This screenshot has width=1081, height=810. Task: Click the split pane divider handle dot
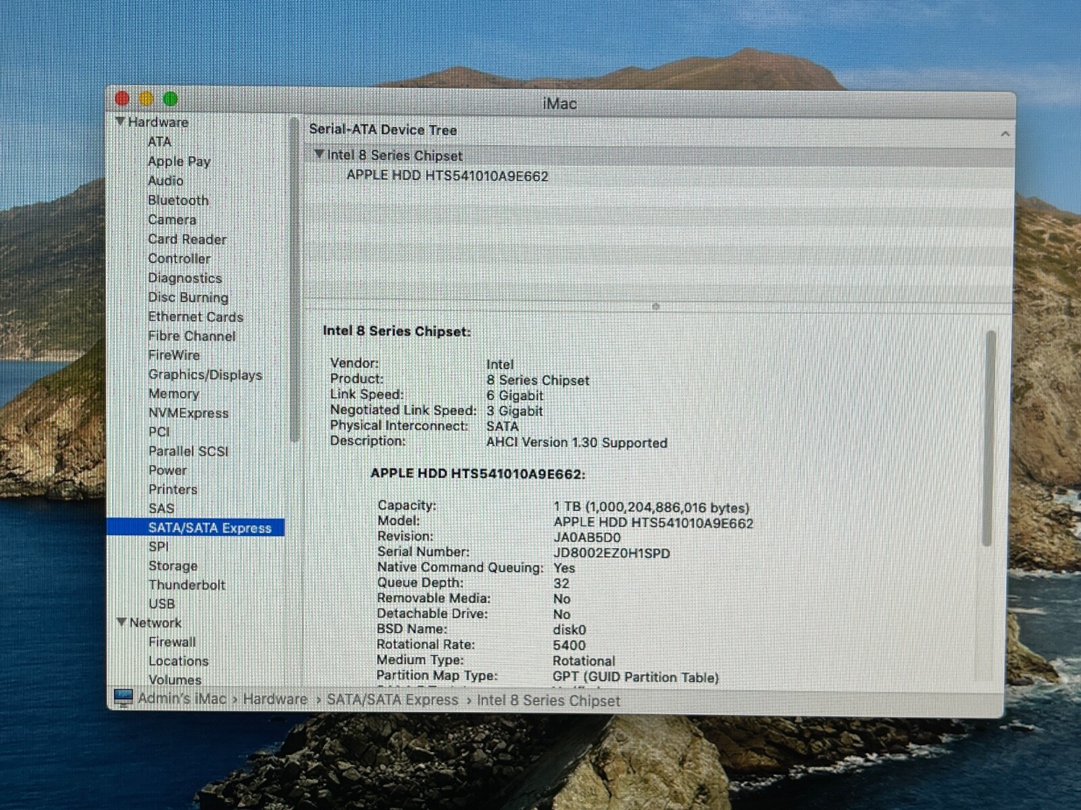656,306
